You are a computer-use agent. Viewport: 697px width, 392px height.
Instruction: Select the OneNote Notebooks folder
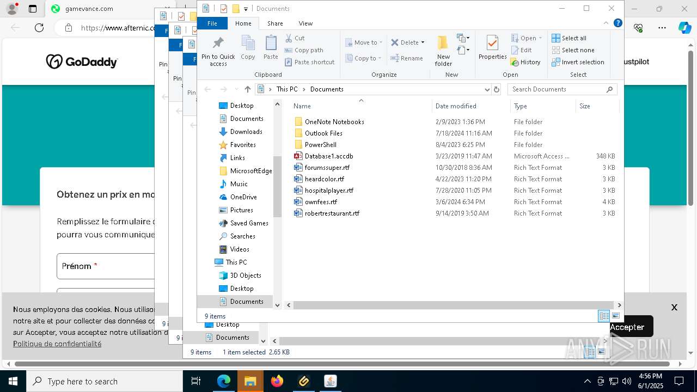[x=334, y=122]
